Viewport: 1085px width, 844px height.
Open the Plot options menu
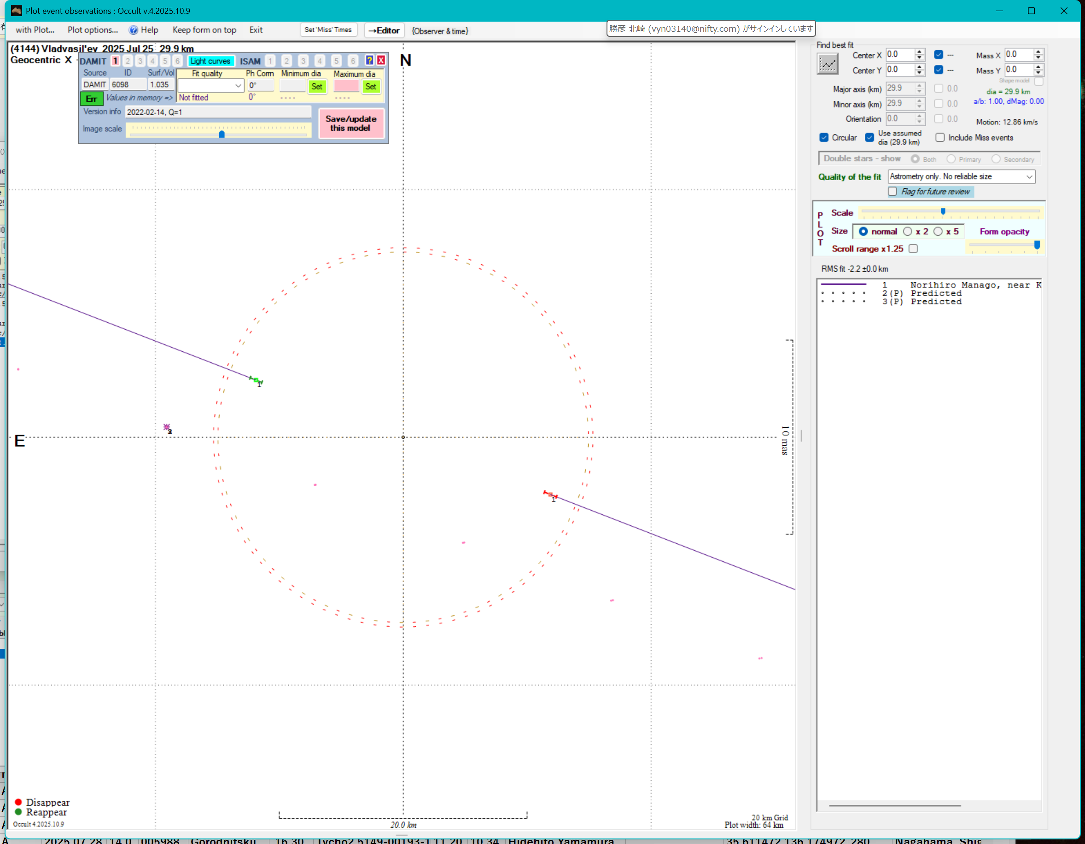[x=93, y=30]
